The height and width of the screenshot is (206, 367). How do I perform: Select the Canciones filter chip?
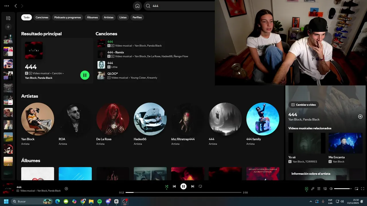42,17
